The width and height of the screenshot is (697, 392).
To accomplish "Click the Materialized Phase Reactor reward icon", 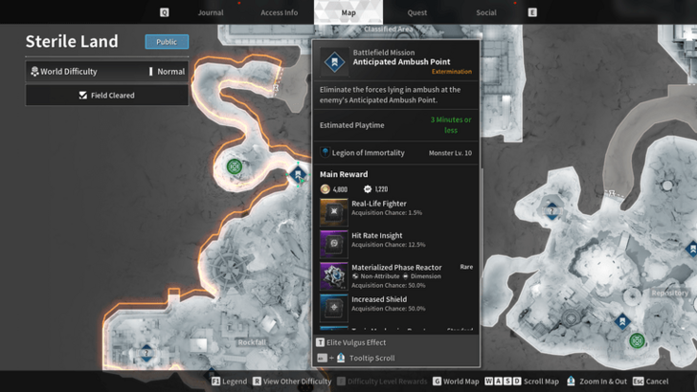I will pyautogui.click(x=334, y=275).
